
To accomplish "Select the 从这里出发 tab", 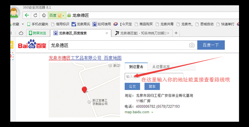I will pyautogui.click(x=161, y=66).
